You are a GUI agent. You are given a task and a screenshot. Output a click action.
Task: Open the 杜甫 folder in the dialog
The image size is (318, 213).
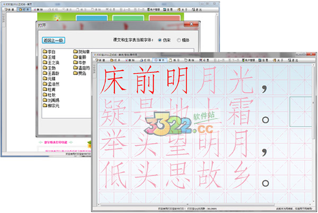[49, 89]
